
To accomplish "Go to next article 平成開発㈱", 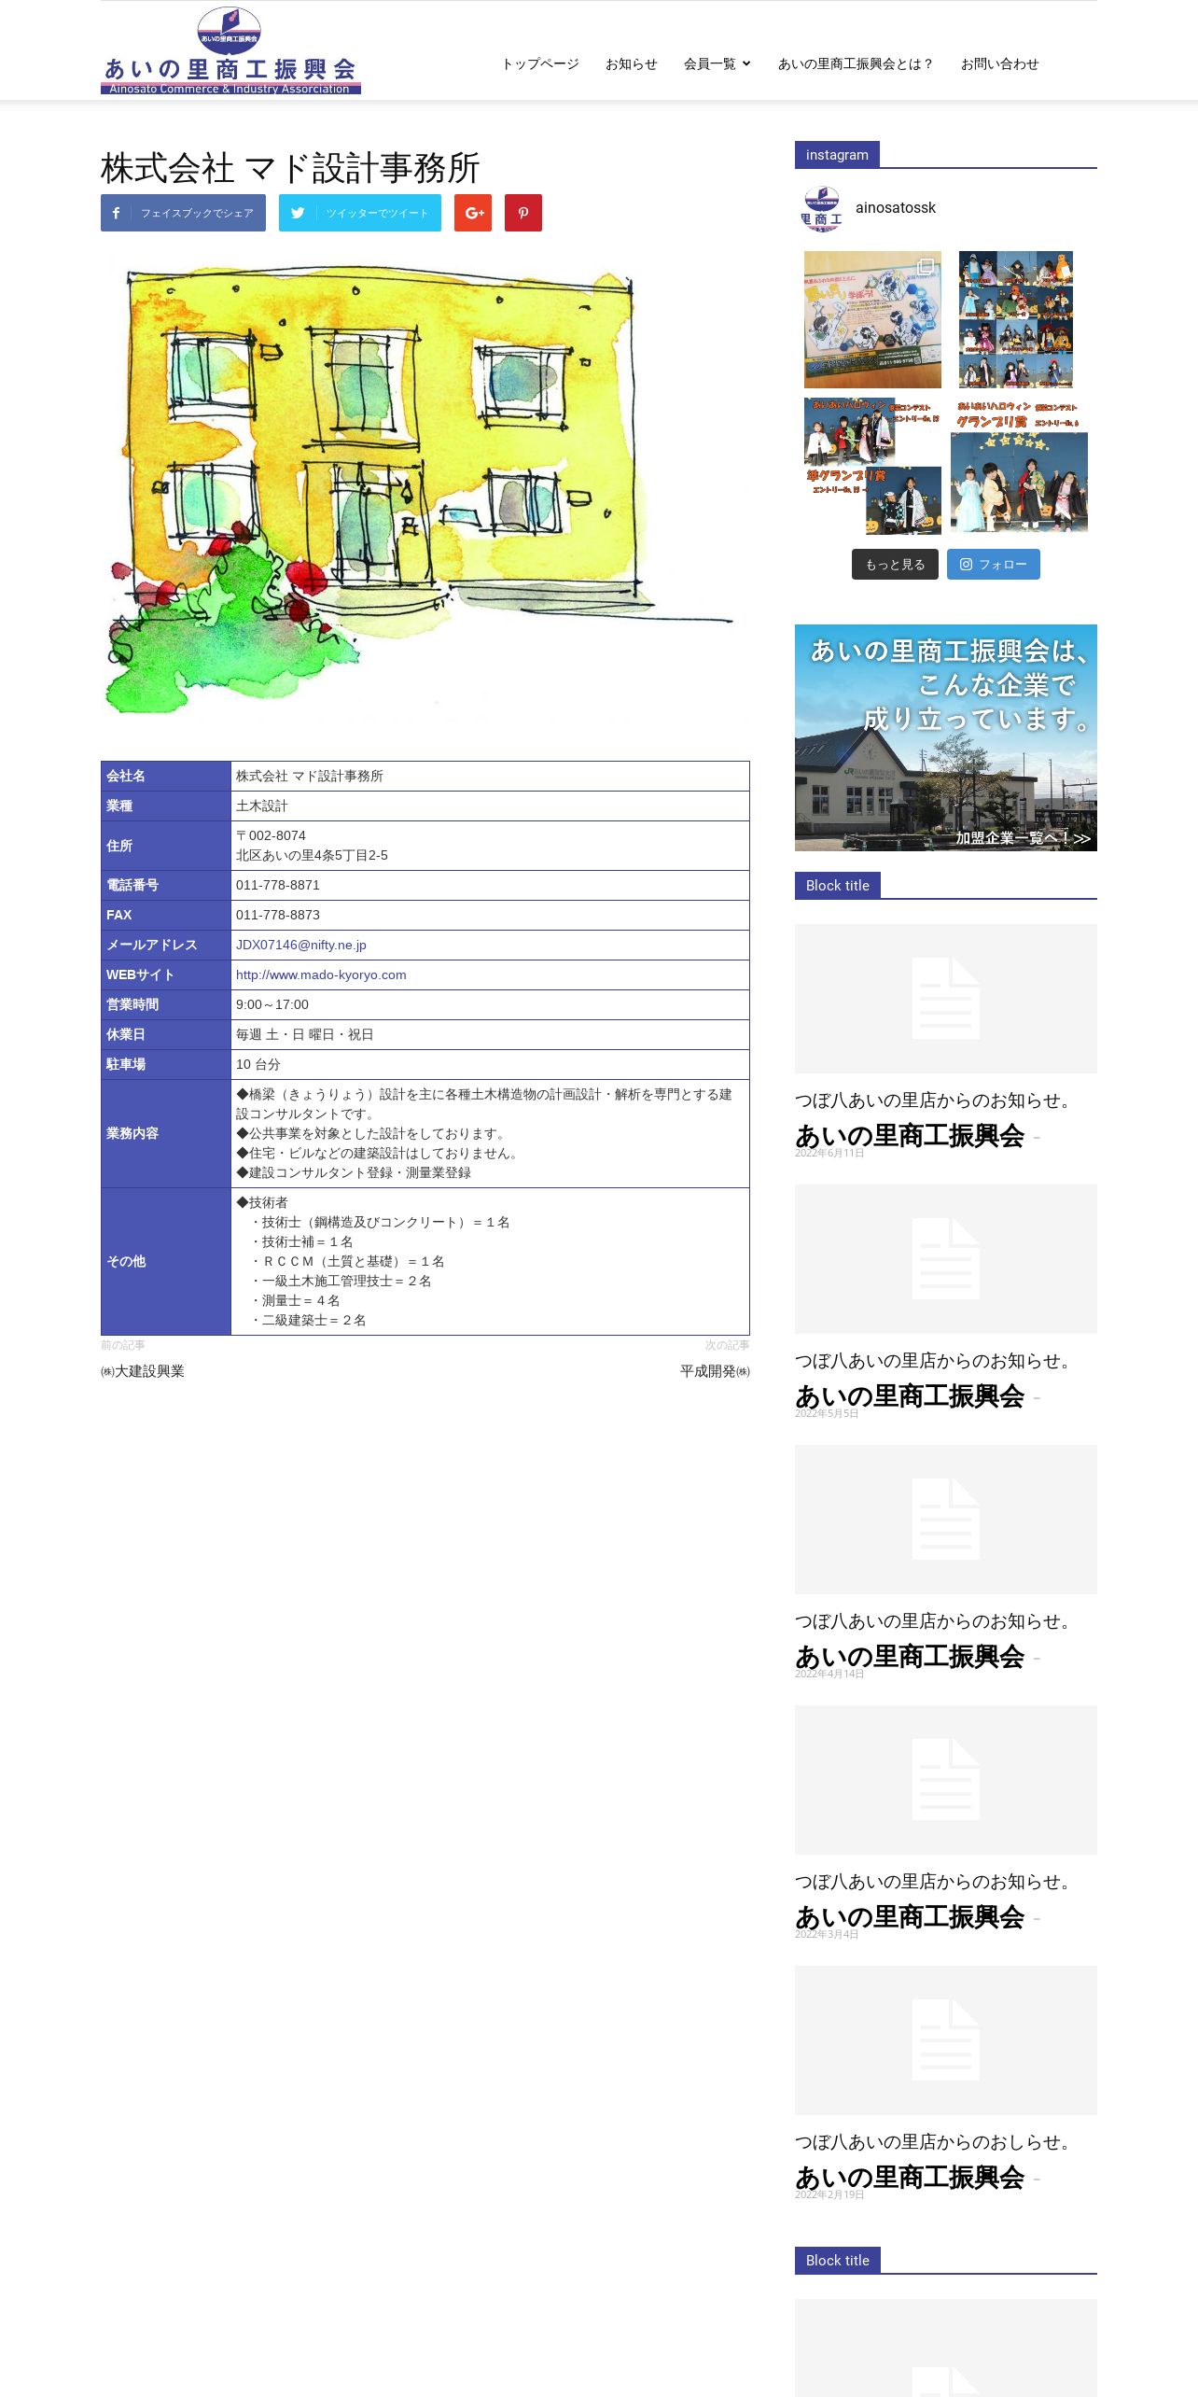I will (715, 1371).
